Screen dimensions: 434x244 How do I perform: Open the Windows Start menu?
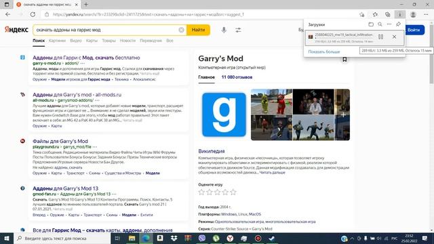(7, 238)
